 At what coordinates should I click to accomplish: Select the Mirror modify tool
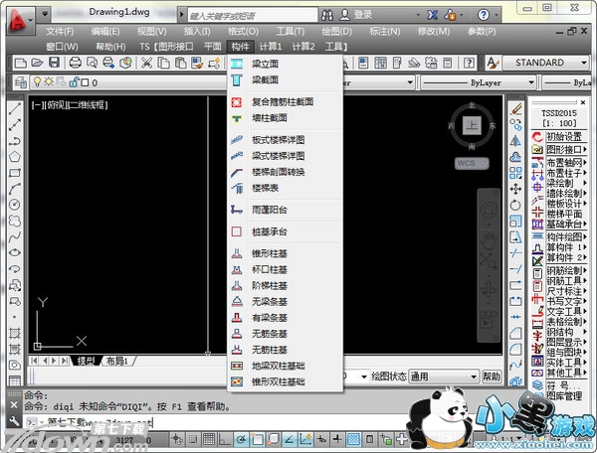click(515, 140)
